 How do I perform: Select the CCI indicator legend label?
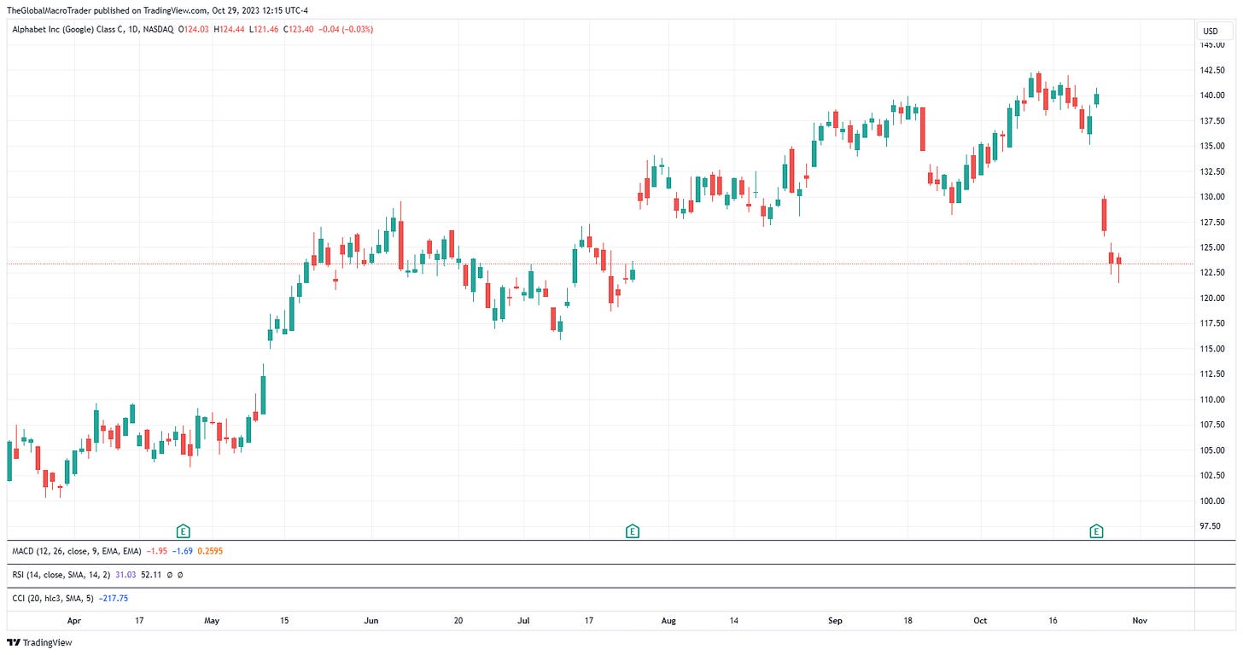pos(51,599)
